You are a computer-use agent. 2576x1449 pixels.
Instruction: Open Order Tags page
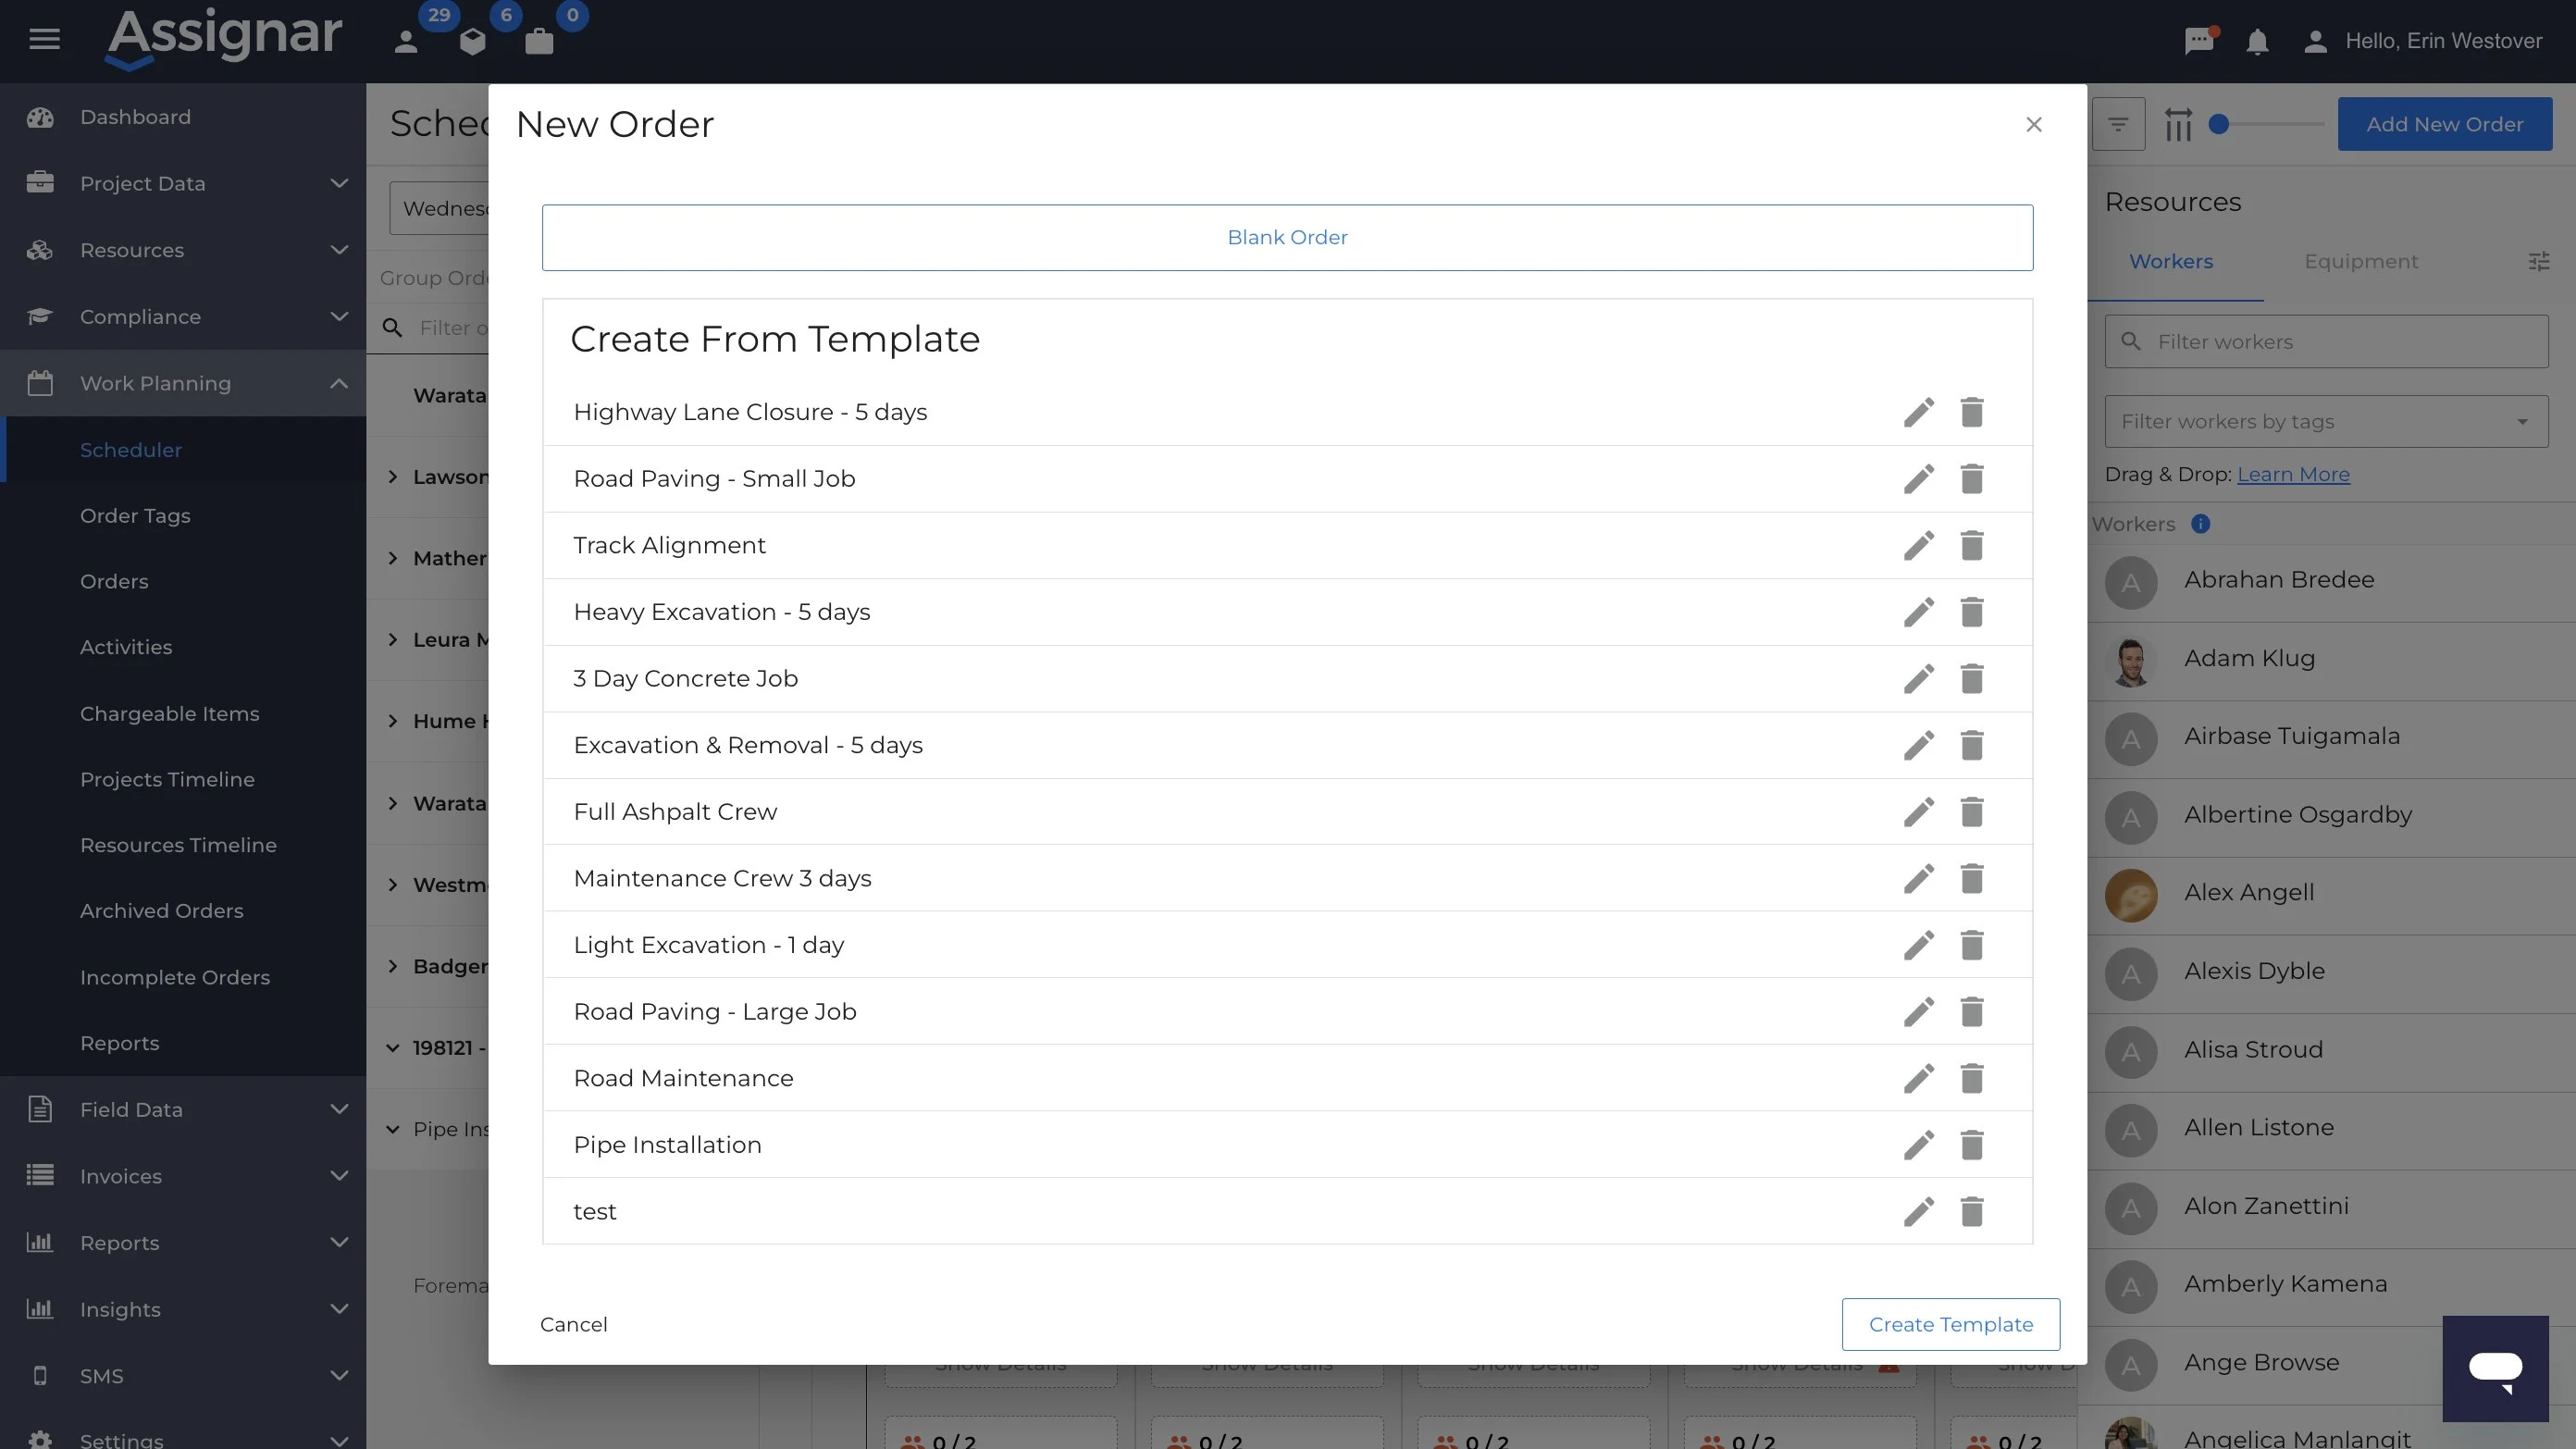(x=135, y=516)
